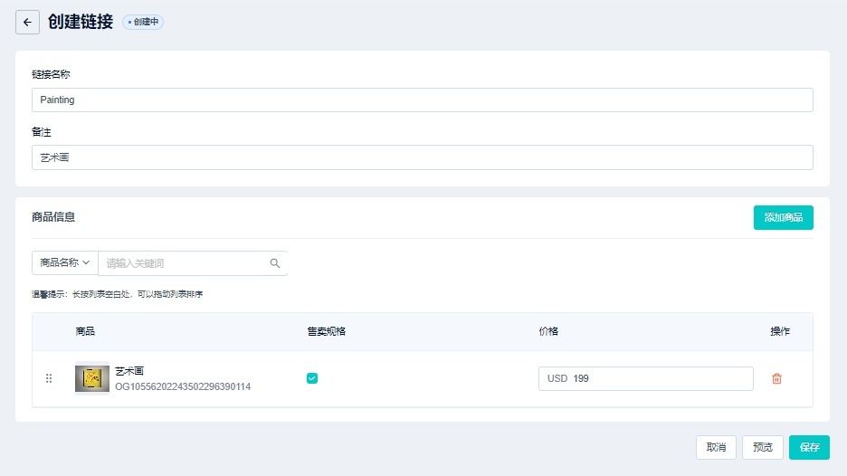This screenshot has height=476, width=847.
Task: Open the 艺术画 product thumbnail image
Action: click(x=91, y=378)
